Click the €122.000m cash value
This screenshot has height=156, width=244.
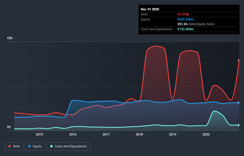tap(185, 29)
